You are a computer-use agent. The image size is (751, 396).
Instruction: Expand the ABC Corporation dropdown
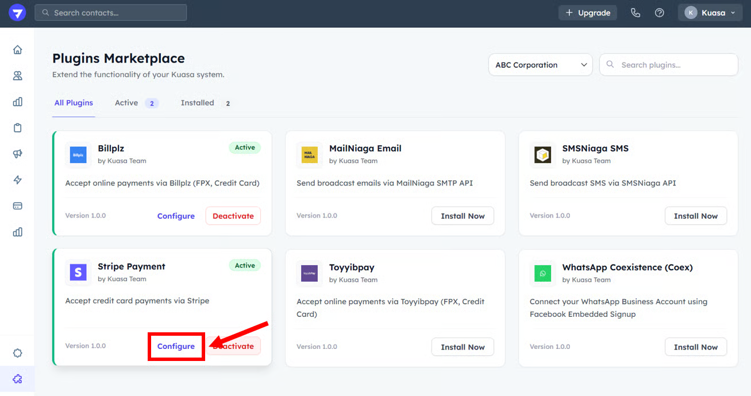point(540,65)
